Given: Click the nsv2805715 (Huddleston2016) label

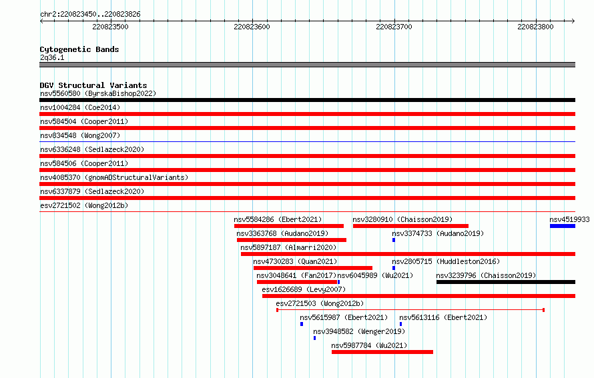Looking at the screenshot, I should click(x=446, y=261).
